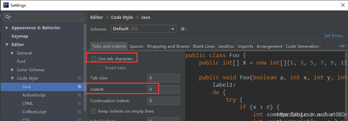Check Keep indents on empty lines
The width and height of the screenshot is (348, 121).
pos(94,111)
